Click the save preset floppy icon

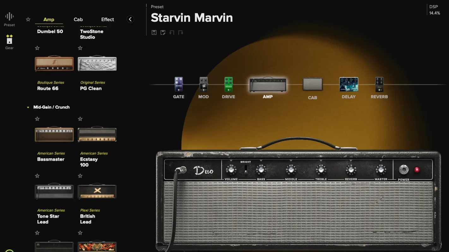tap(154, 32)
